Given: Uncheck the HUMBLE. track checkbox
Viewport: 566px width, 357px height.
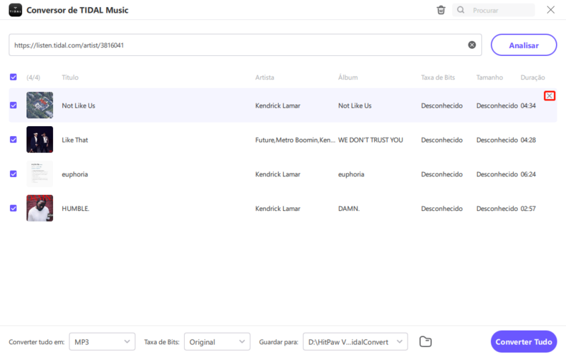Looking at the screenshot, I should (13, 208).
